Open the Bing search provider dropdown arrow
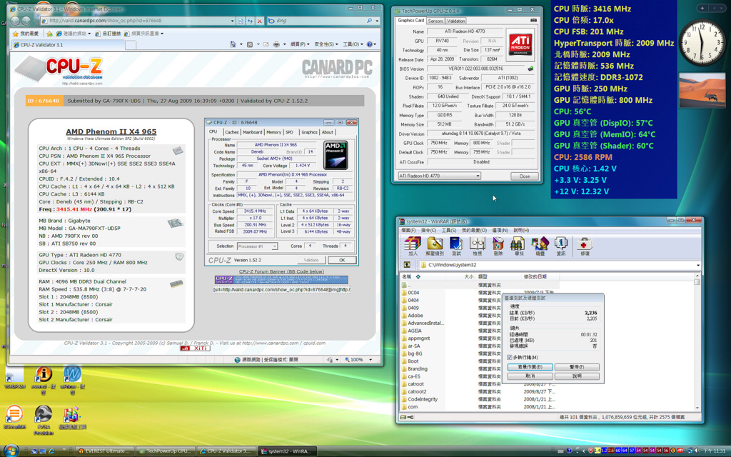731x457 pixels. 377,21
